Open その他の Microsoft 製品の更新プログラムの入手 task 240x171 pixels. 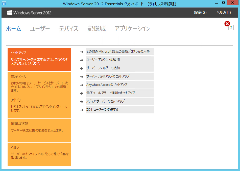[120, 52]
